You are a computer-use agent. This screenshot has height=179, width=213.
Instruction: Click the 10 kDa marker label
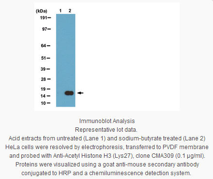(x=44, y=103)
